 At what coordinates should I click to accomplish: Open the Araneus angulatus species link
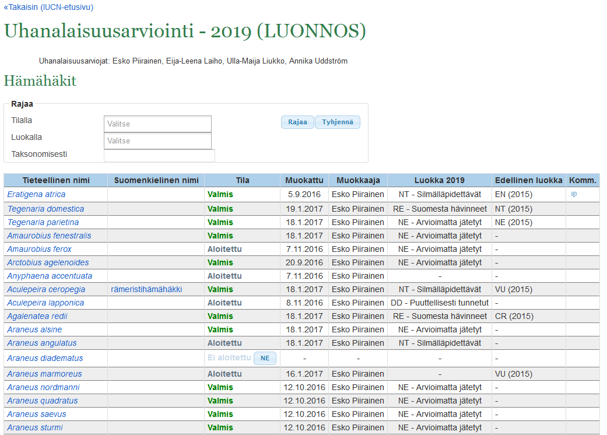[42, 343]
